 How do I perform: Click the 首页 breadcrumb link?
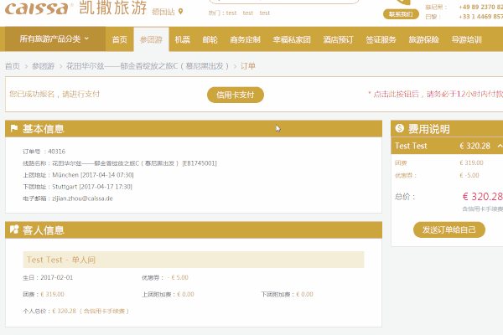pos(12,66)
